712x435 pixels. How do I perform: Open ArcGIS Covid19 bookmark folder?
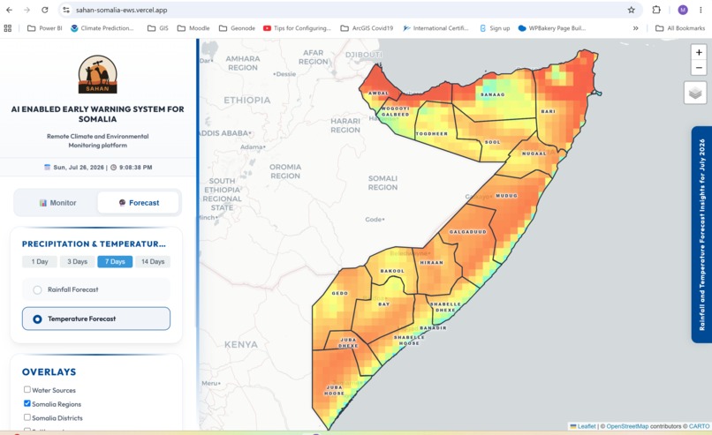pyautogui.click(x=367, y=28)
